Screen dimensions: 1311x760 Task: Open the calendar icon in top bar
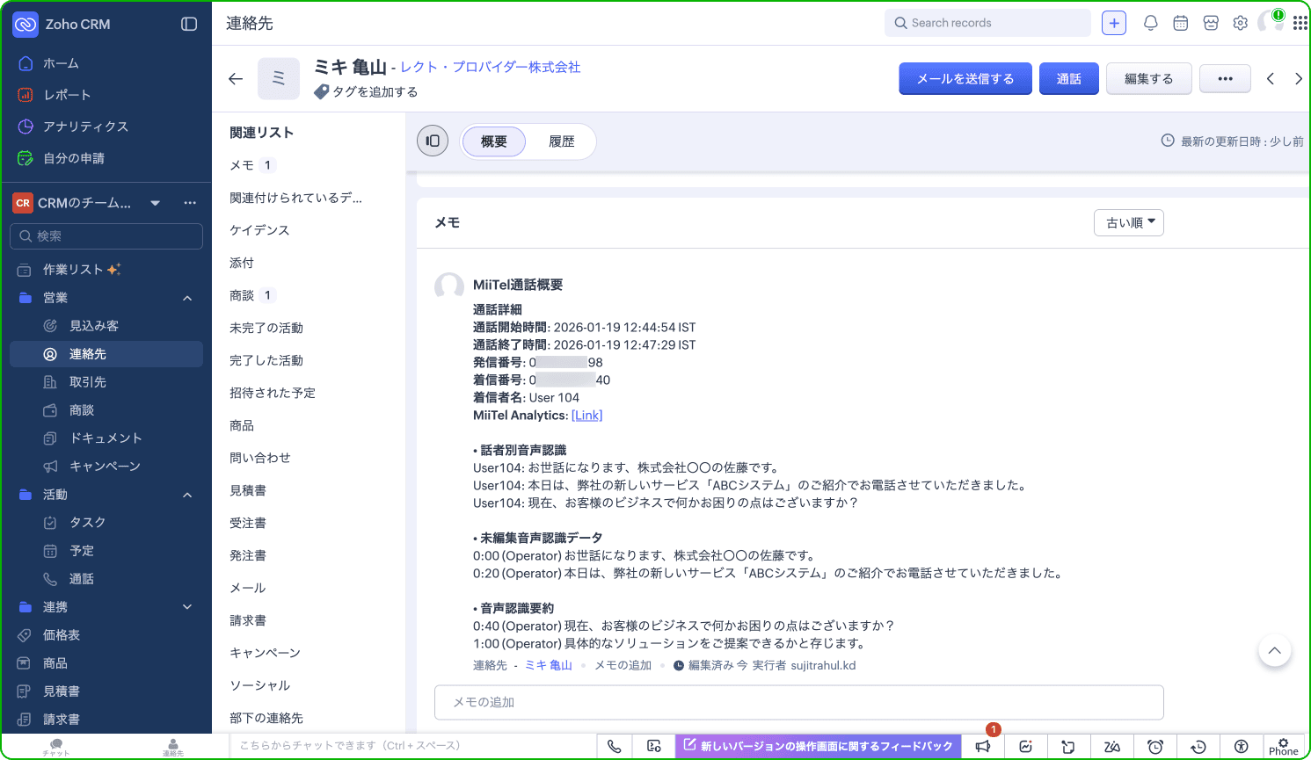(x=1180, y=24)
